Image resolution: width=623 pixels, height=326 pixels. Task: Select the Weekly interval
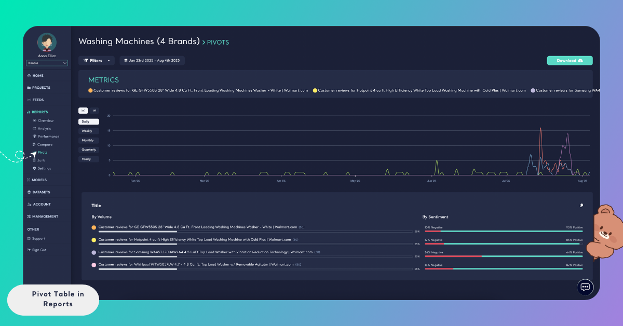pos(89,131)
